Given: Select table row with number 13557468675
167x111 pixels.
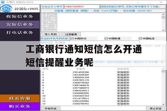Looking at the screenshot, I should pos(101,85).
